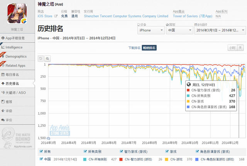Click the reset zoom undo icon
The height and width of the screenshot is (166, 247).
tap(41, 59)
